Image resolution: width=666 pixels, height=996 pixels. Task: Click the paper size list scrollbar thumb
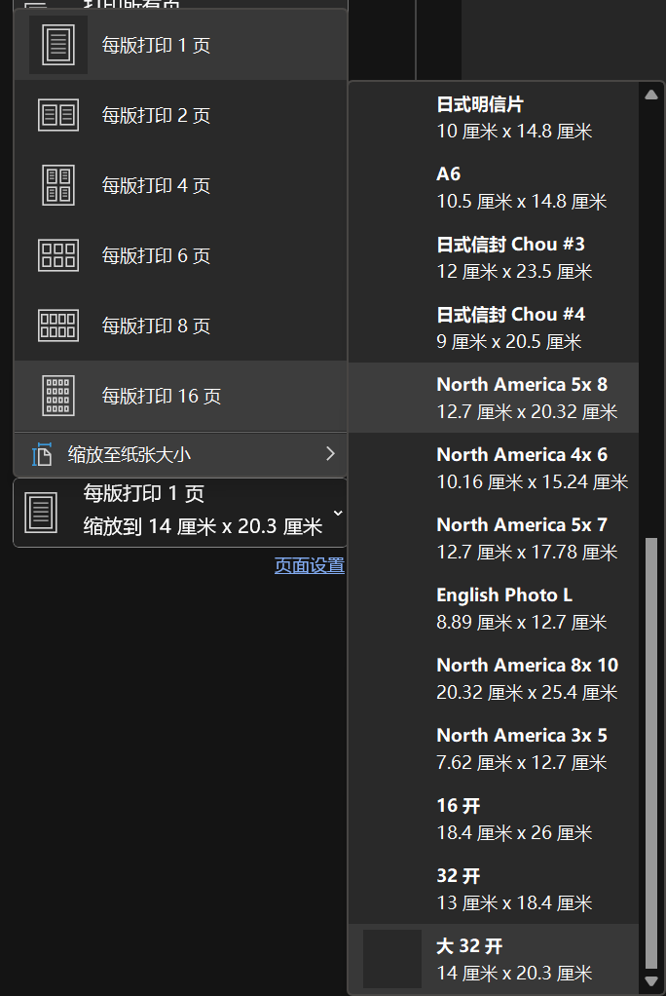click(x=651, y=750)
